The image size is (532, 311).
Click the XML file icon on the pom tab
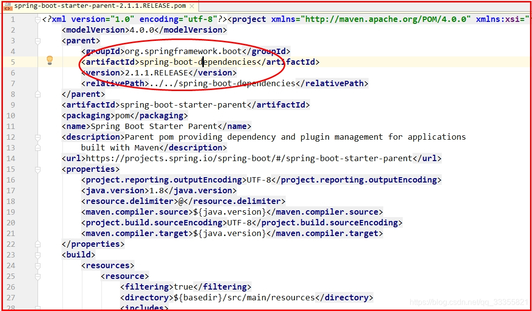tap(7, 6)
